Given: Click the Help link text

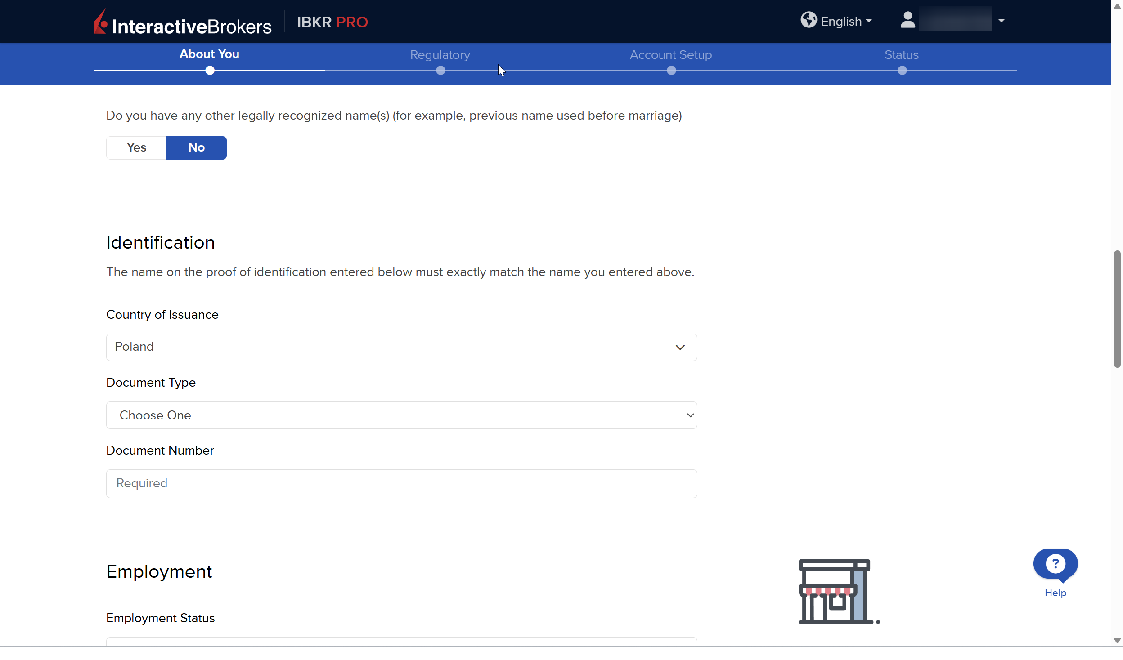Looking at the screenshot, I should pos(1055,593).
